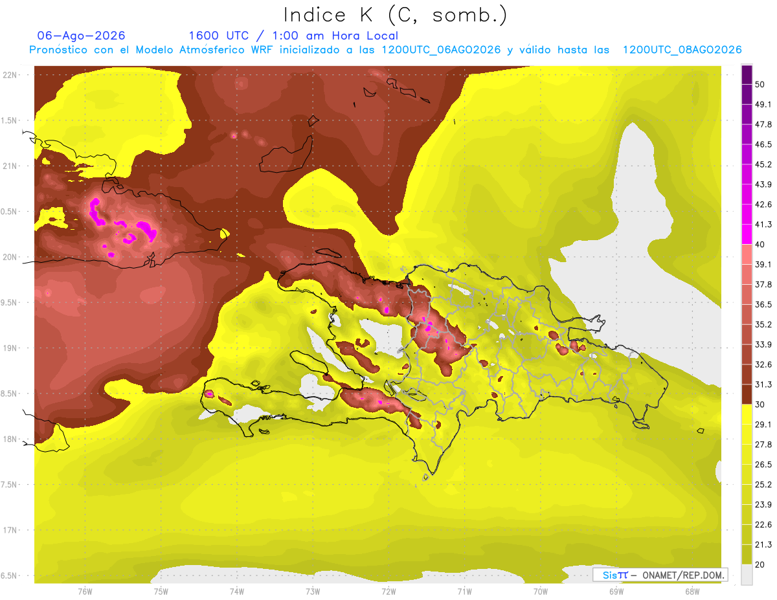Select the title "Indice K (C, somb.)"
Screen dimensions: 777x600
point(395,14)
